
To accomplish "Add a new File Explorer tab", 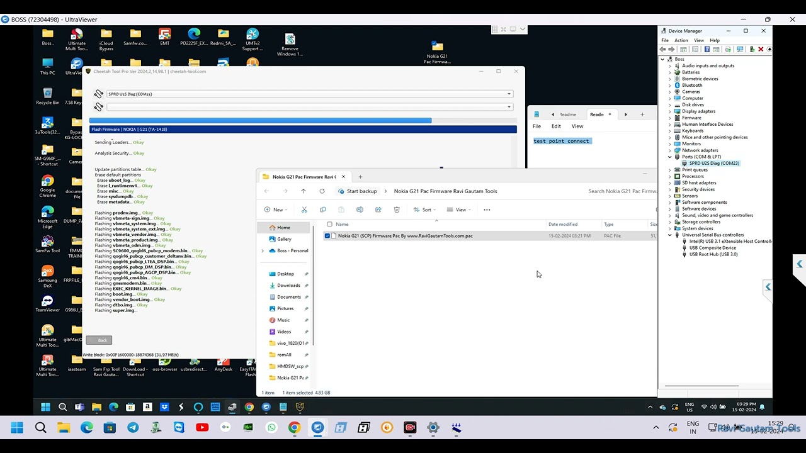I will (x=360, y=177).
